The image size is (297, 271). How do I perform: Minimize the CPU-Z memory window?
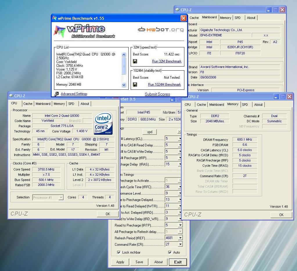(x=276, y=97)
